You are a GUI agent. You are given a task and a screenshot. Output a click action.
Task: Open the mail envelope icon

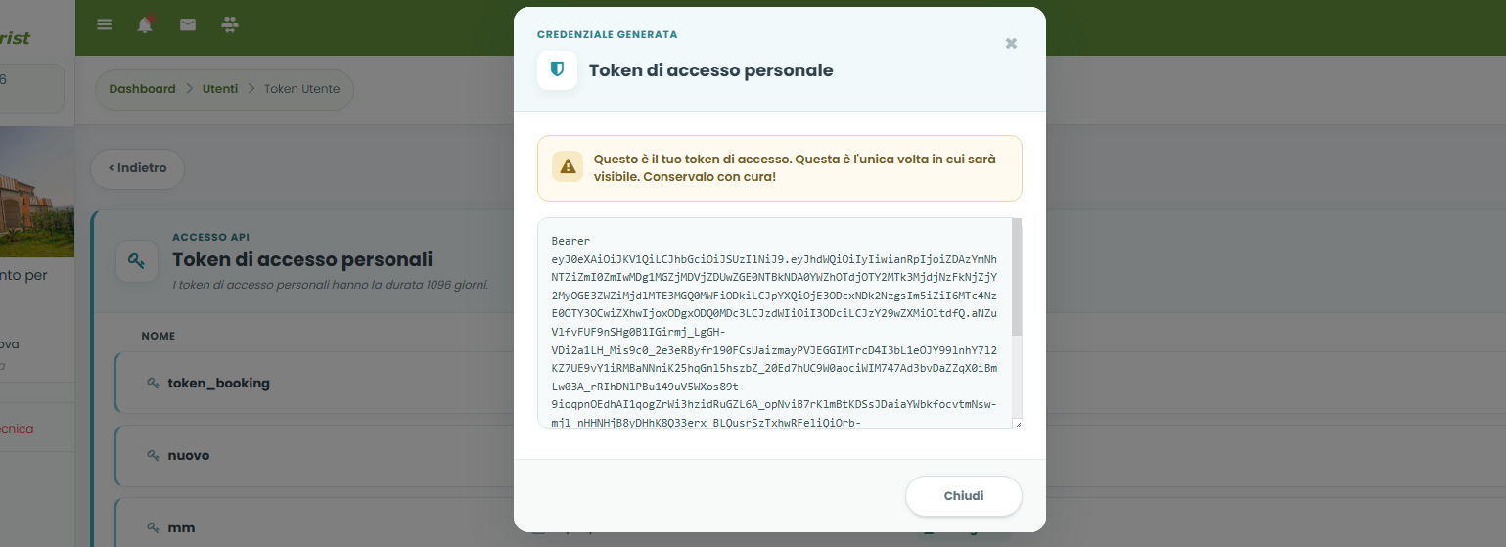pos(188,24)
